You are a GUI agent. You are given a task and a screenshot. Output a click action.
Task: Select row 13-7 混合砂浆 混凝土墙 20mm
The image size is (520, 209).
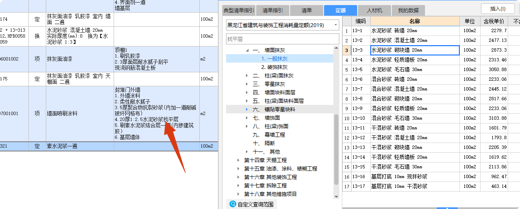431,89
